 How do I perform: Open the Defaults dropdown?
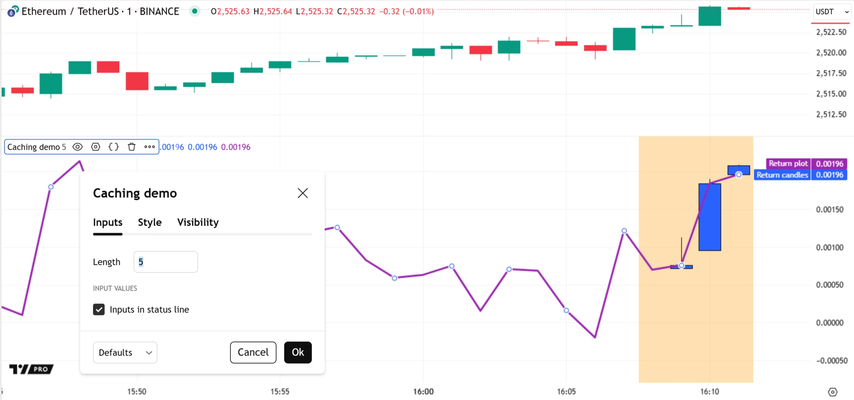125,352
